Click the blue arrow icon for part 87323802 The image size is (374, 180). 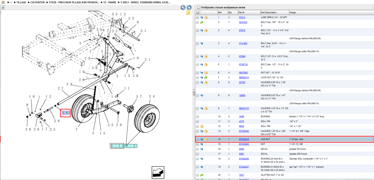202,144
